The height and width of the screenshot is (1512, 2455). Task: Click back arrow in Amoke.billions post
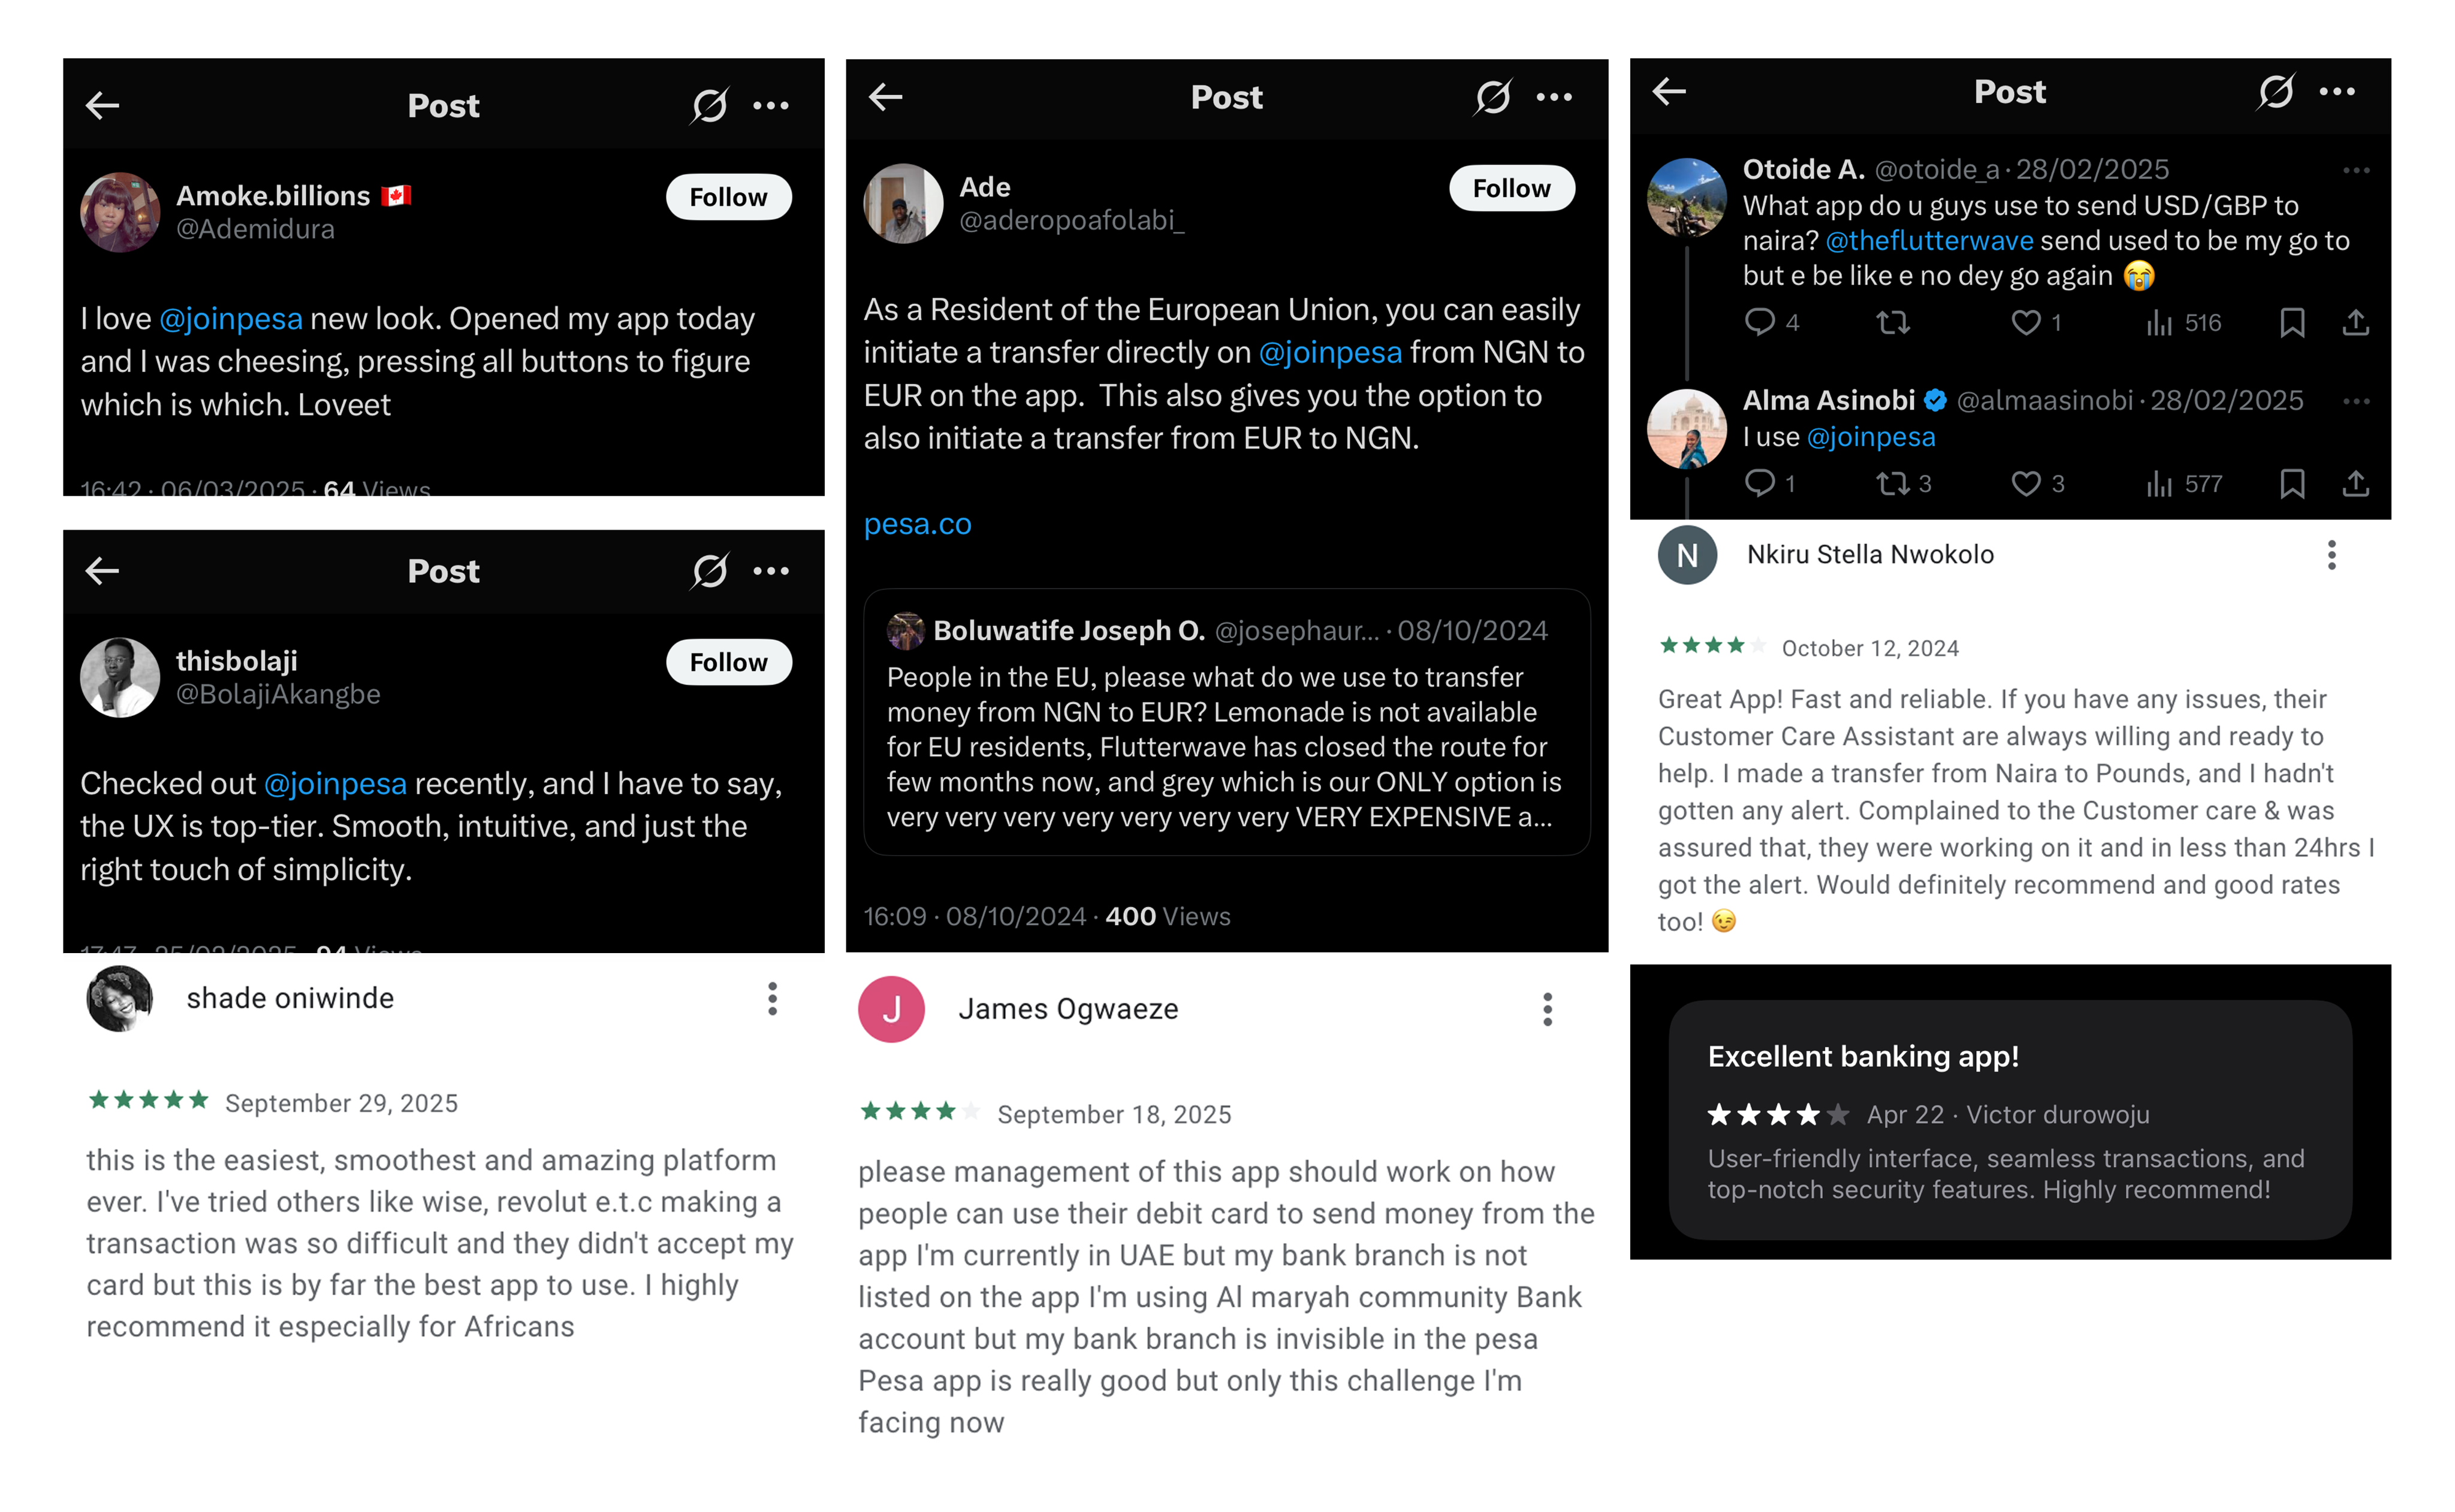102,105
